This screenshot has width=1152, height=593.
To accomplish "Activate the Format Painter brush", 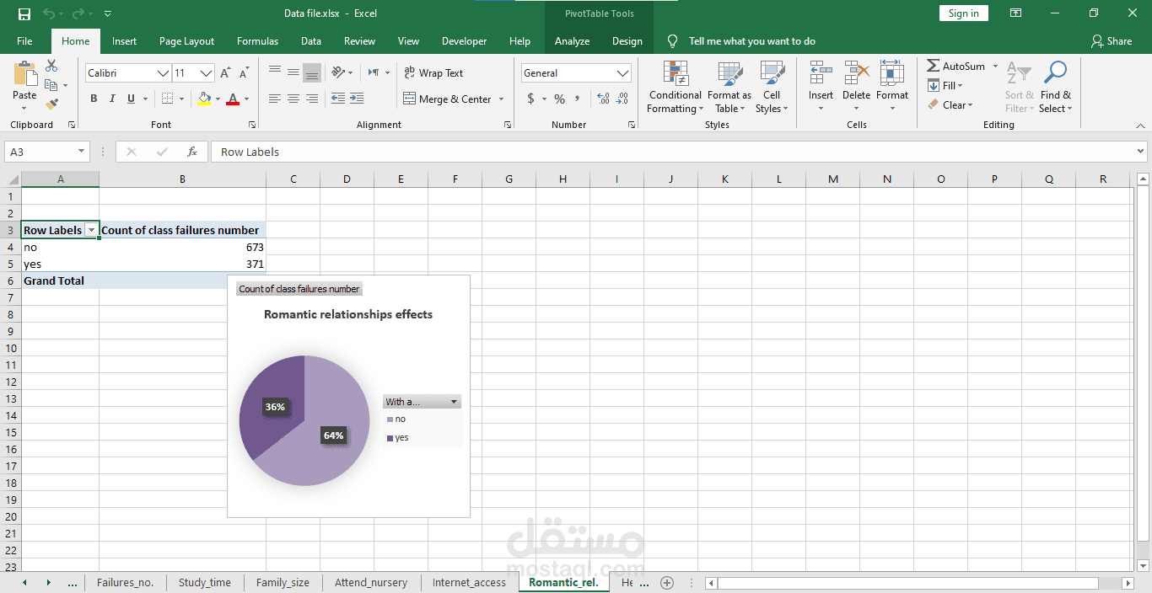I will click(51, 104).
